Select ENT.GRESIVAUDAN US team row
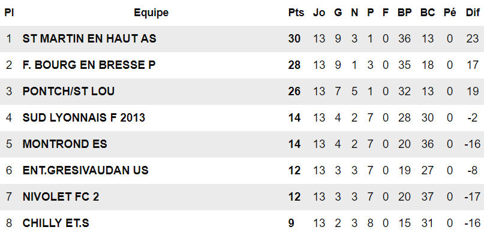Screen dimensions: 484x239 (x=242, y=171)
